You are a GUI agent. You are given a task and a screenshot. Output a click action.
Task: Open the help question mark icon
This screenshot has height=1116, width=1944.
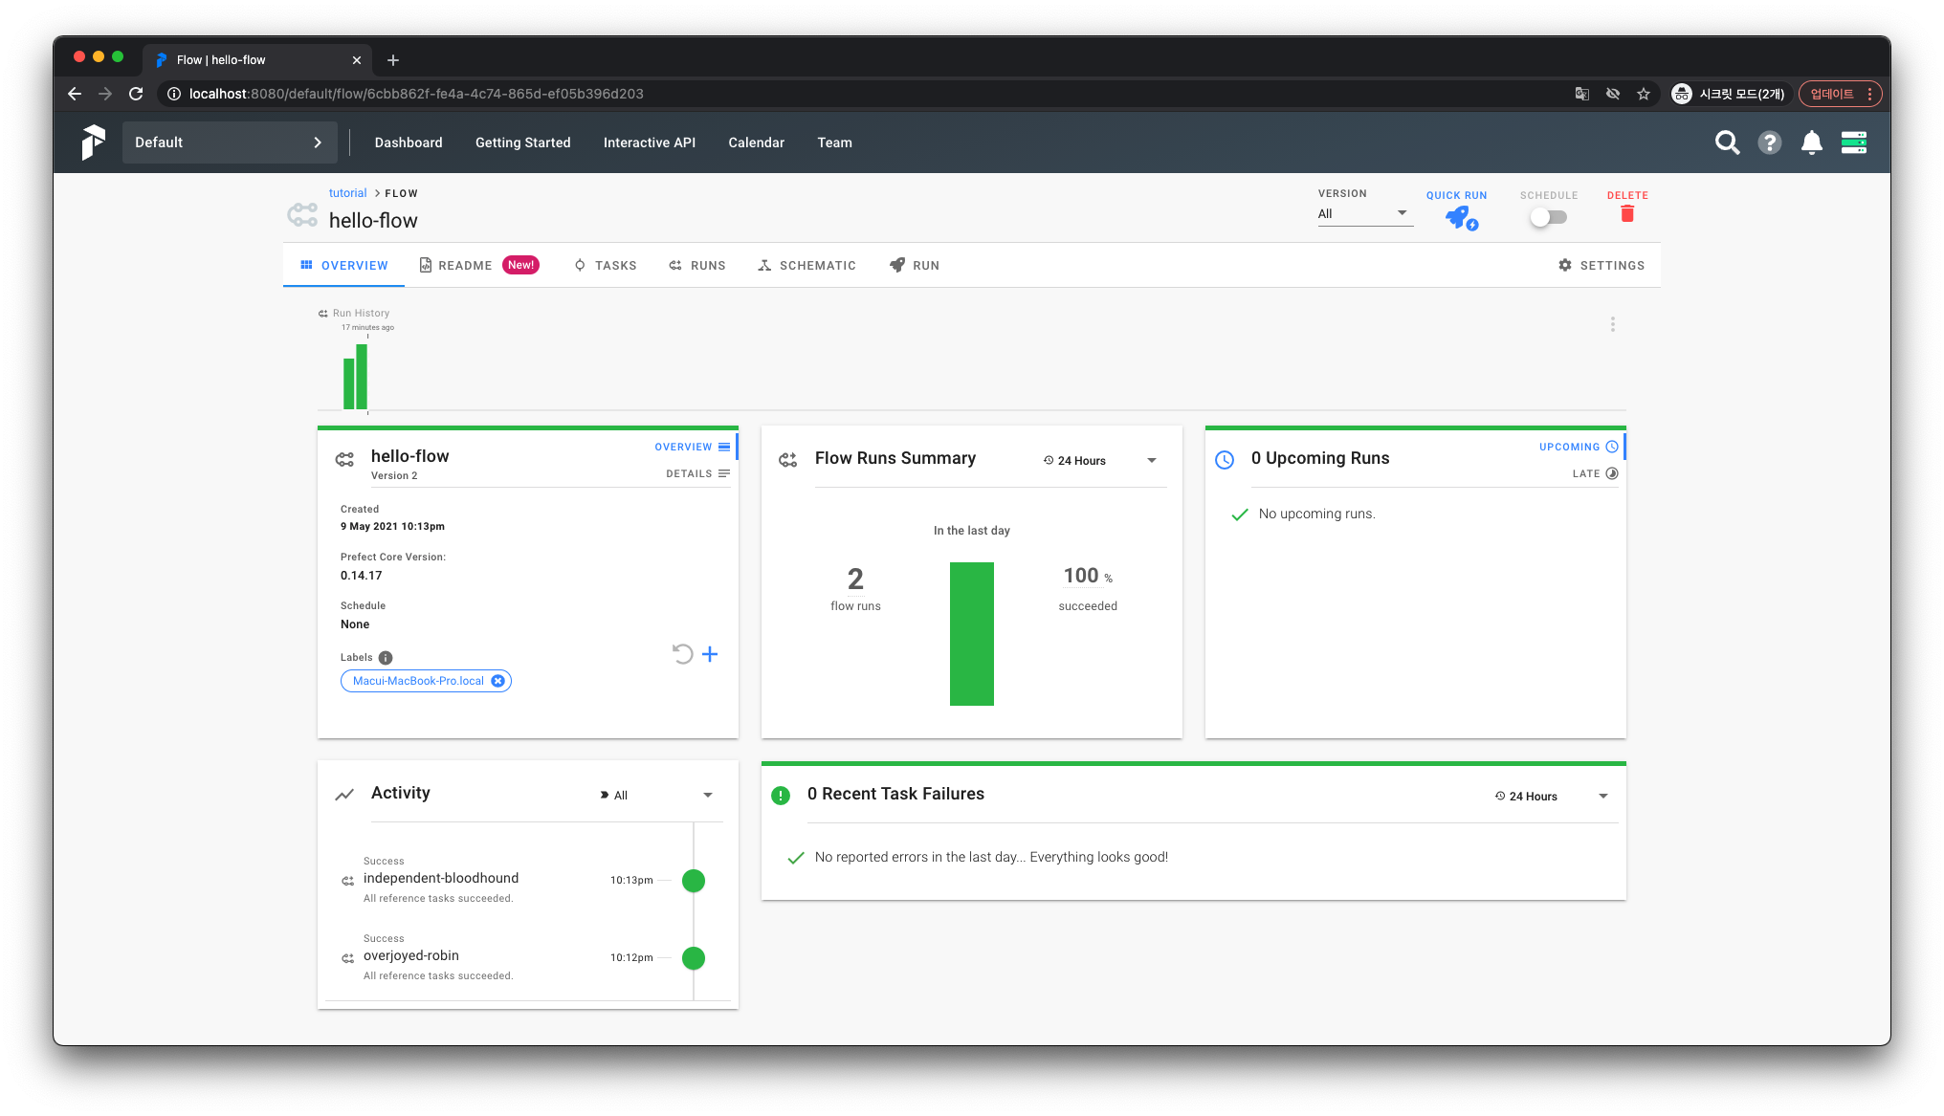1769,142
